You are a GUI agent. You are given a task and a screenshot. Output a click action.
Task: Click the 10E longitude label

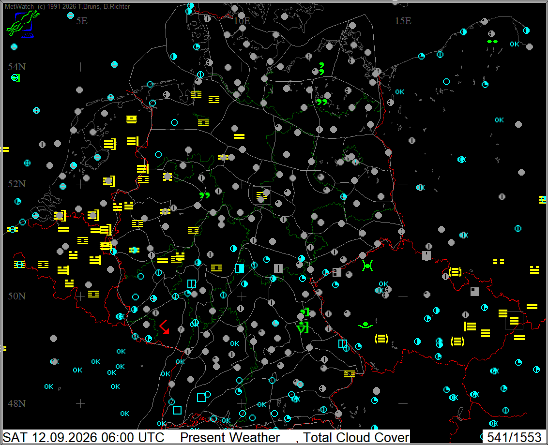pyautogui.click(x=242, y=21)
